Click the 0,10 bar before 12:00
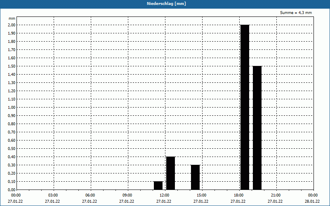330x206 pixels. pos(158,186)
